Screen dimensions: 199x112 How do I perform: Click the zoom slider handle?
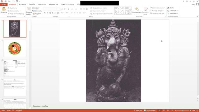point(182,111)
